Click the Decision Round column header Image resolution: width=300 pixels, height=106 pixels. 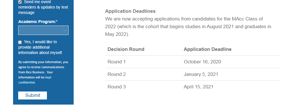pyautogui.click(x=126, y=49)
